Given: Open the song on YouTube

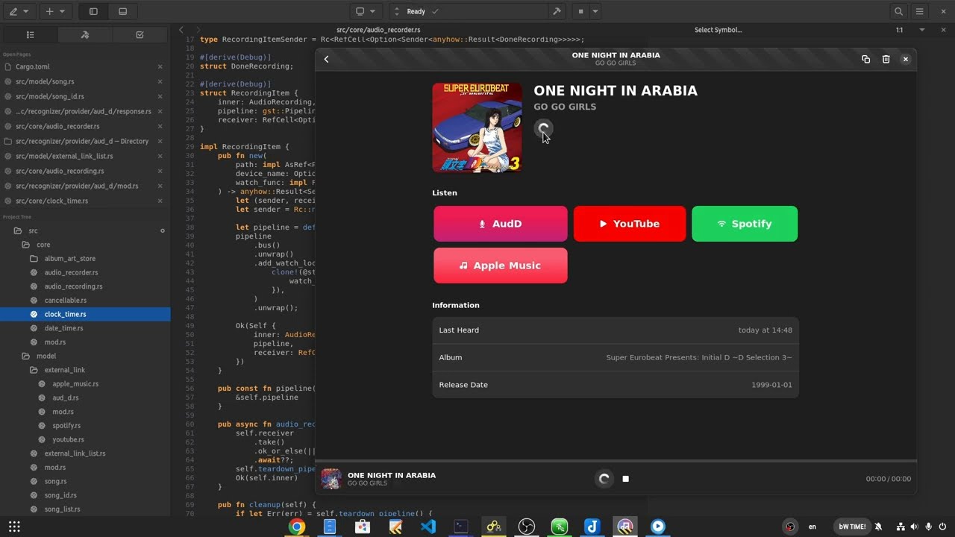Looking at the screenshot, I should point(630,224).
